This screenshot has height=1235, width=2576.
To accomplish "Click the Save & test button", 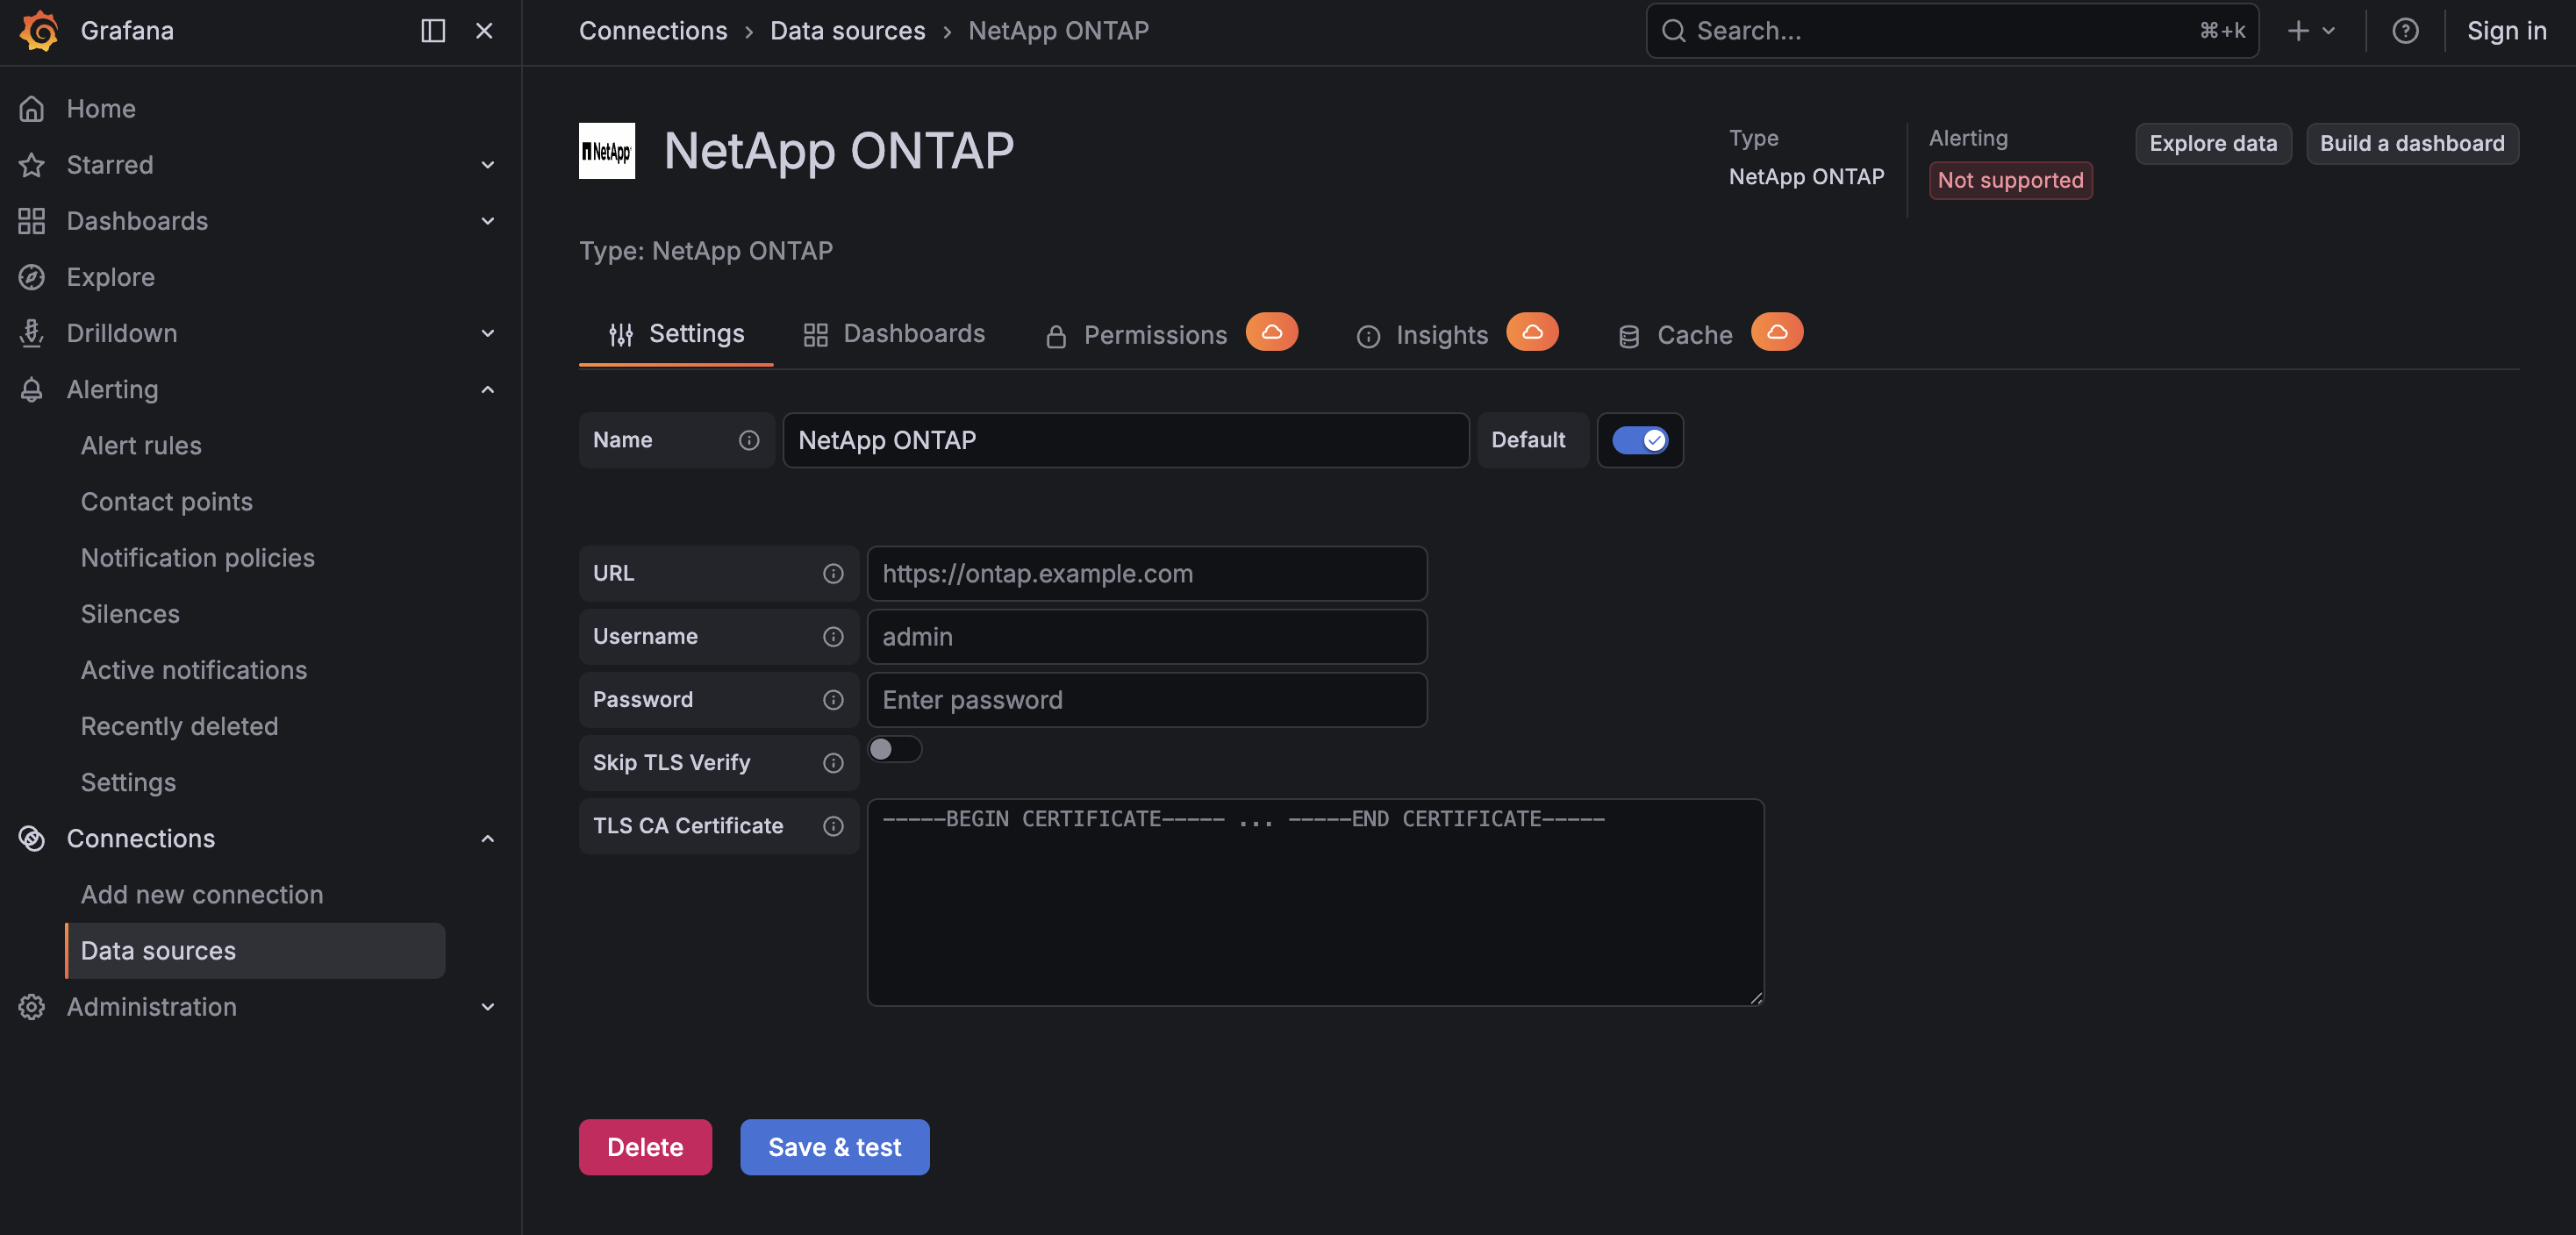I will coord(834,1147).
